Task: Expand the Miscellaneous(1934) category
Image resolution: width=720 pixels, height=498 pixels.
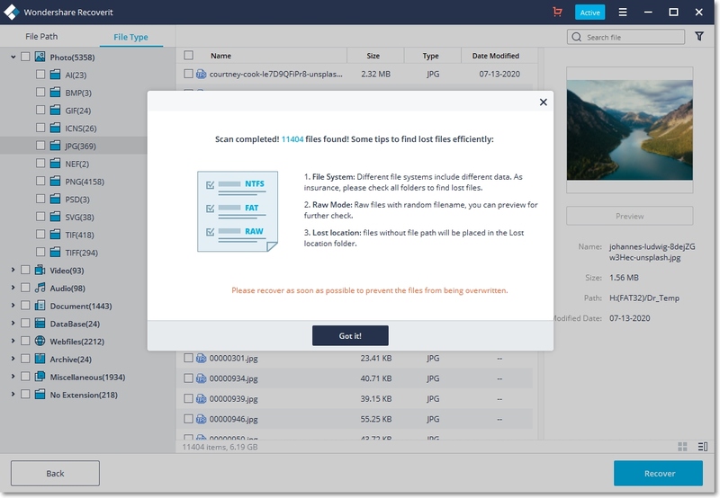Action: (13, 377)
